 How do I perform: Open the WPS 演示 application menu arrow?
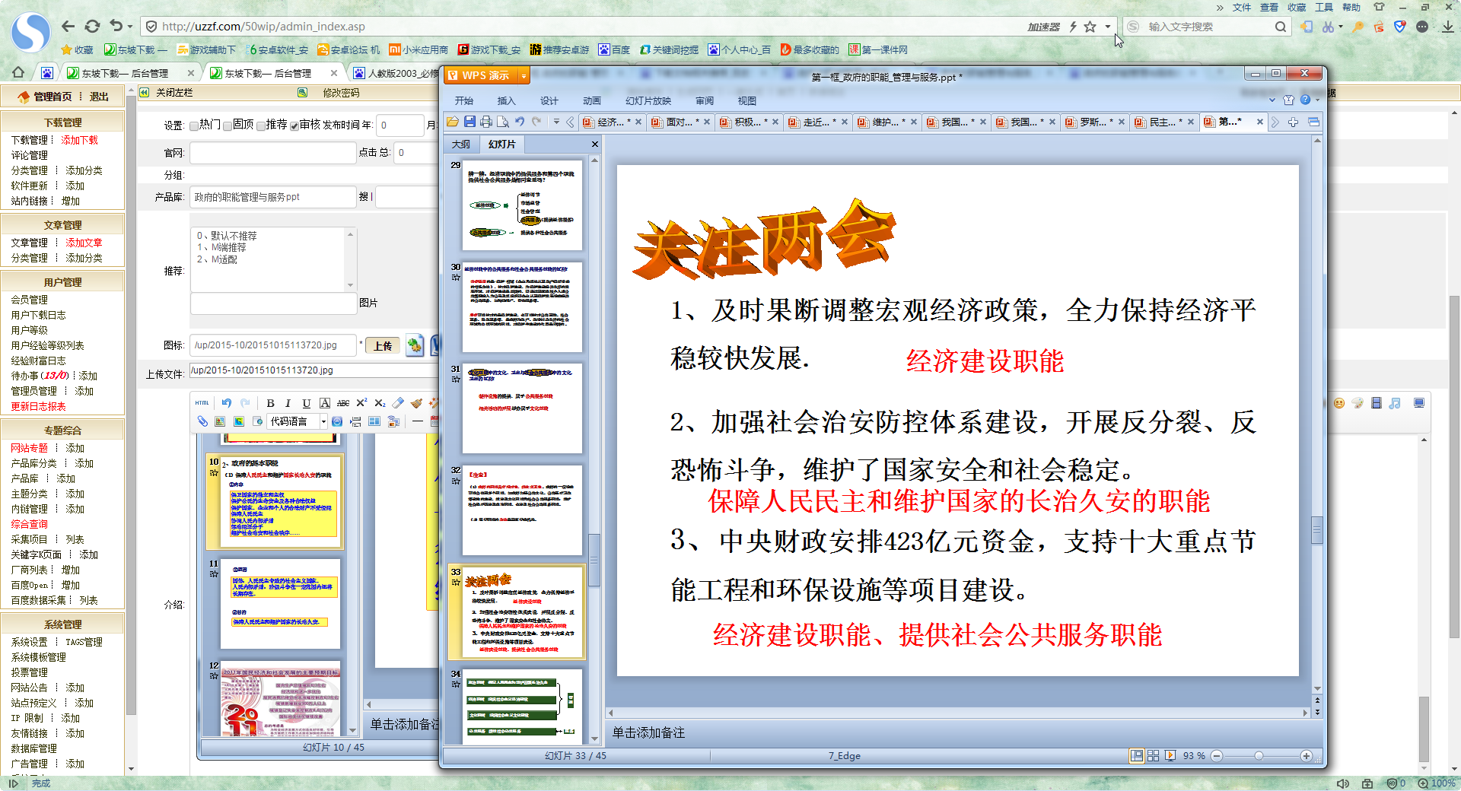(x=524, y=75)
